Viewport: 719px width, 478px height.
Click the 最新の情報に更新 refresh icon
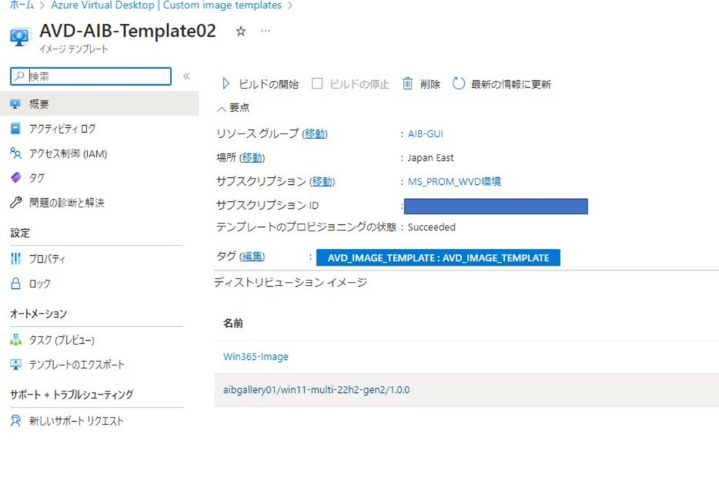click(x=459, y=84)
